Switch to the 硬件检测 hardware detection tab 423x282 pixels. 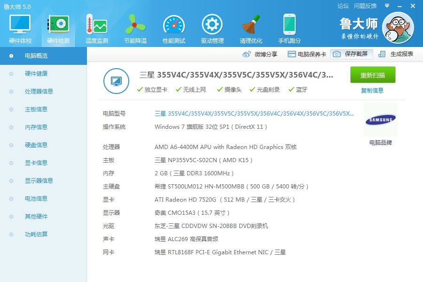59,28
